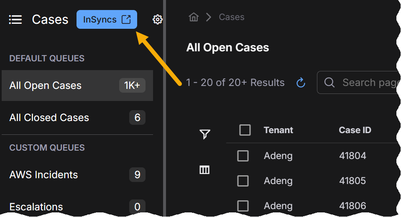Go to home via breadcrumb icon

tap(194, 17)
